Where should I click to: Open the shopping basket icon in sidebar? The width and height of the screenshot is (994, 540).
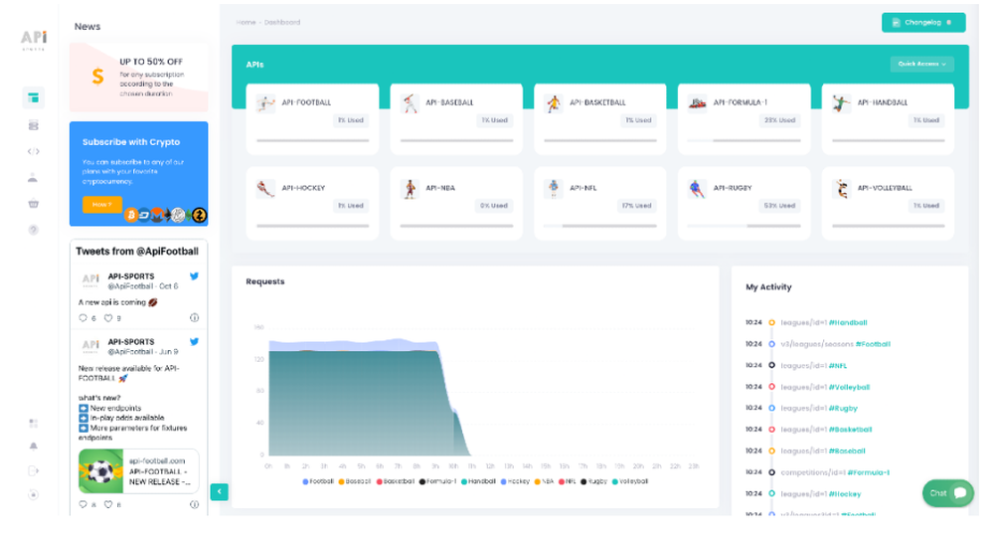(34, 204)
